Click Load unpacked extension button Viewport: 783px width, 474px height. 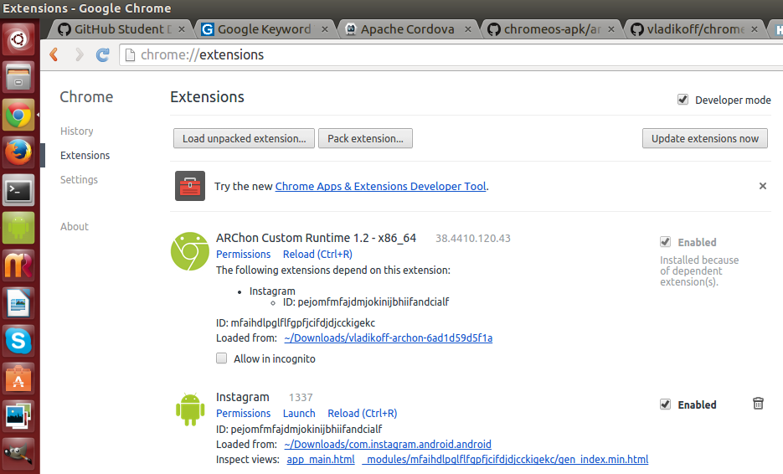pyautogui.click(x=245, y=138)
